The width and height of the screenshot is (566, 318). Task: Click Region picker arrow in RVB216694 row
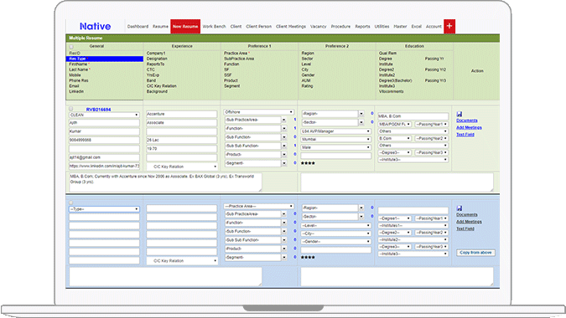(x=361, y=114)
